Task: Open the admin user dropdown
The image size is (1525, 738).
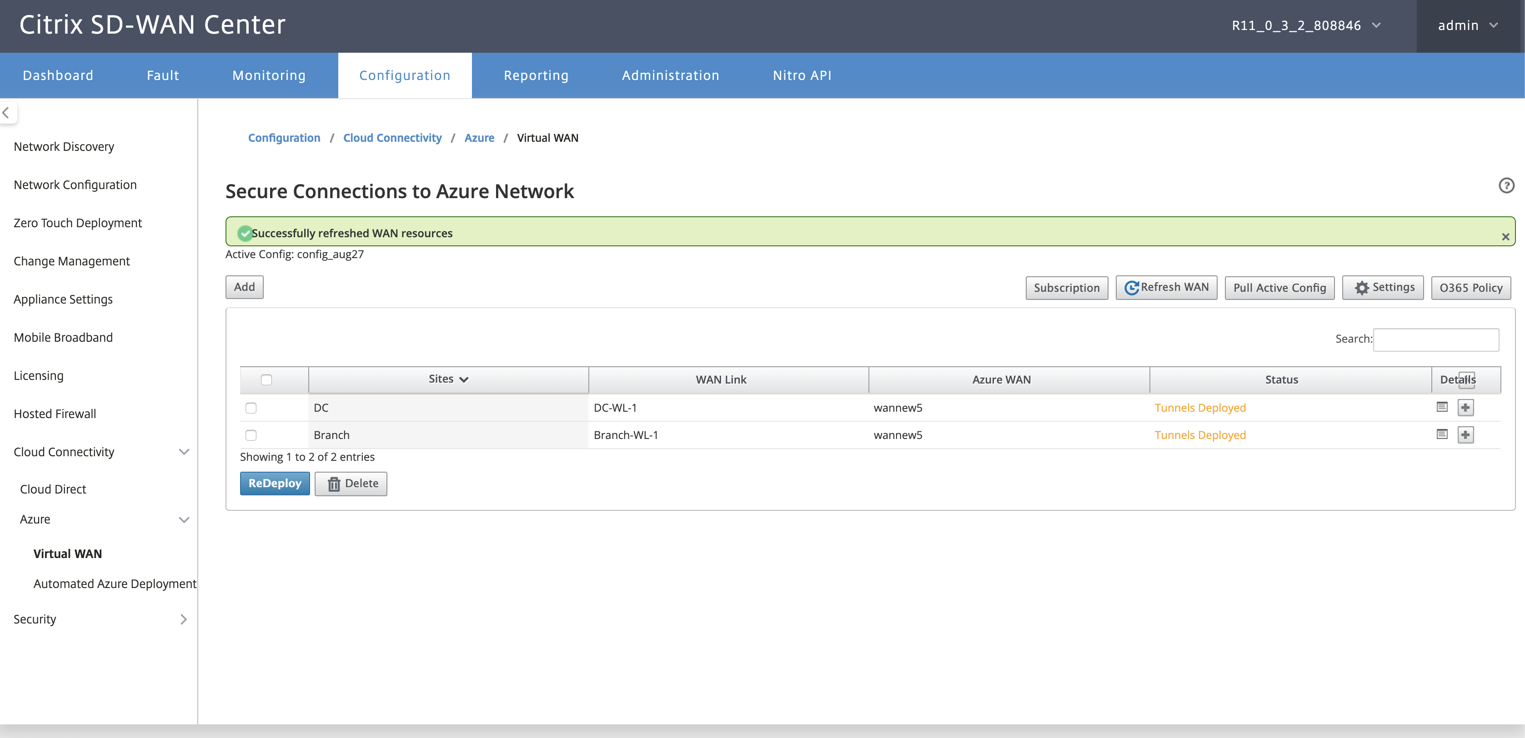Action: (1468, 25)
